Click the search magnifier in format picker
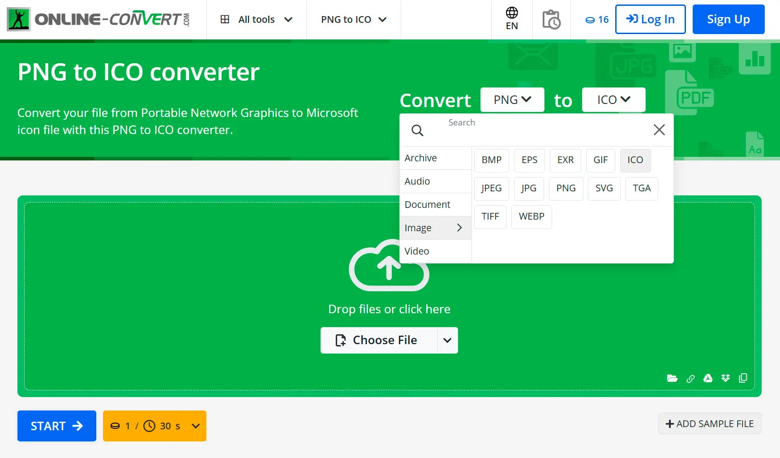This screenshot has height=458, width=780. pos(417,130)
